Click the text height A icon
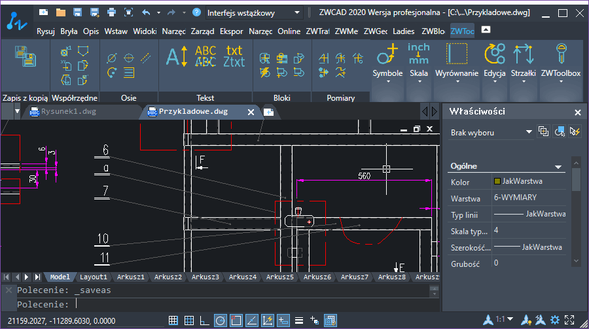 point(177,56)
